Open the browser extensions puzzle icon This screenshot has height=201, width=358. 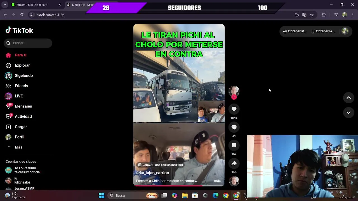324,15
